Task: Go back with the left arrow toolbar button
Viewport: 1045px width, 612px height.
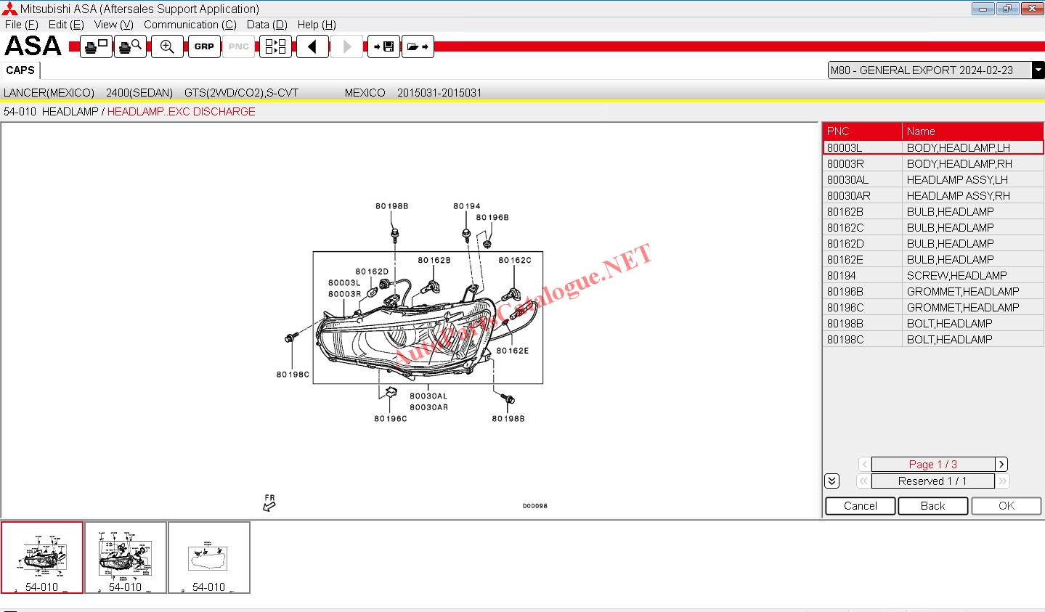Action: pyautogui.click(x=312, y=46)
